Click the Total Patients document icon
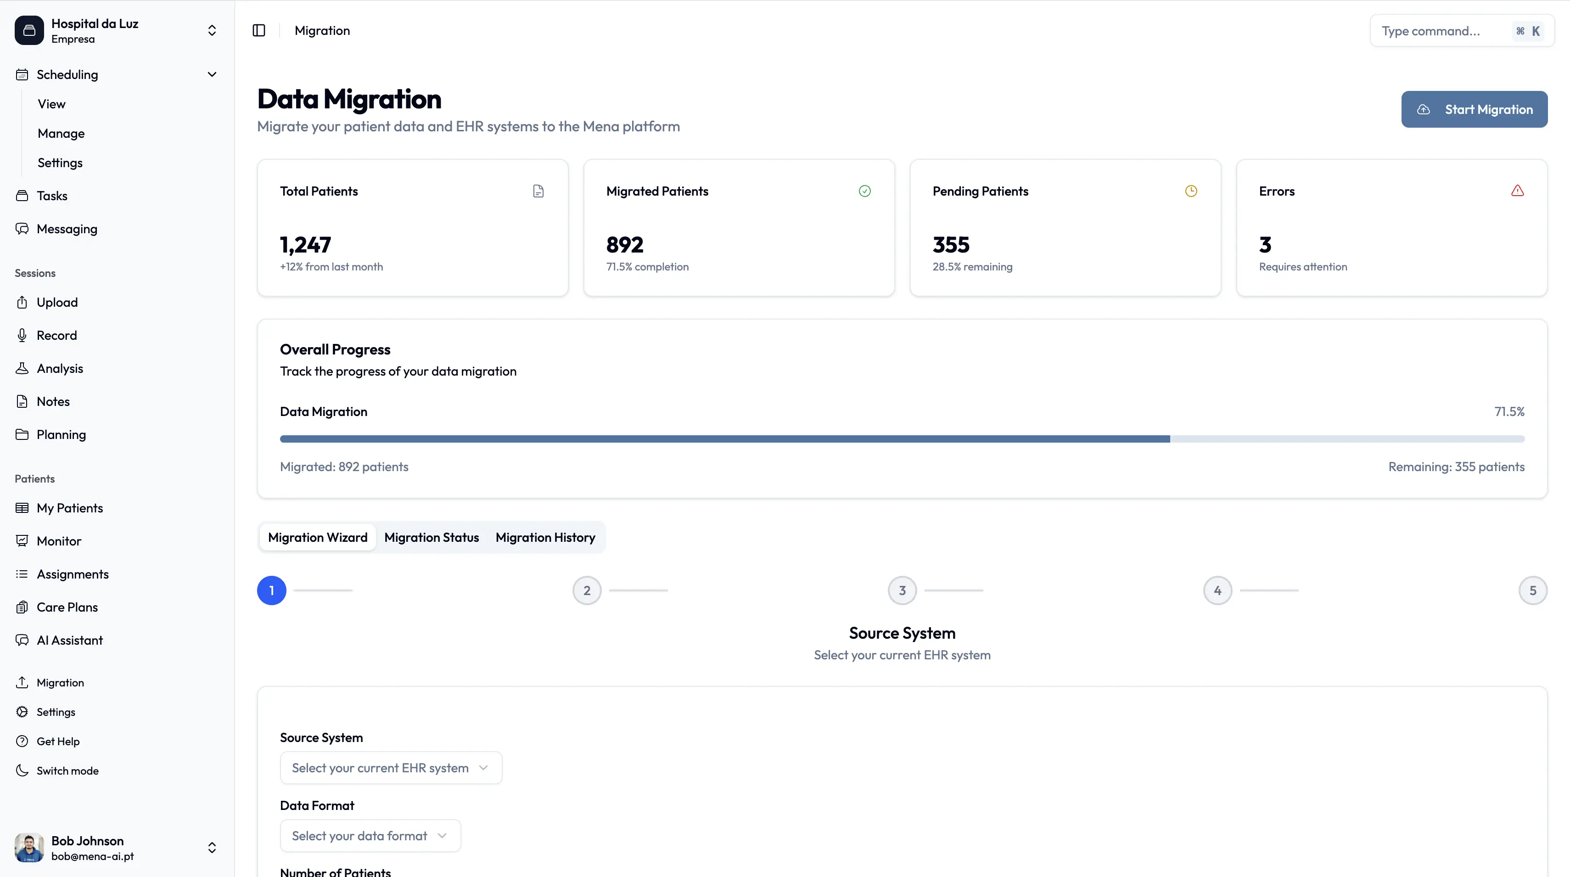This screenshot has width=1570, height=877. click(x=538, y=191)
